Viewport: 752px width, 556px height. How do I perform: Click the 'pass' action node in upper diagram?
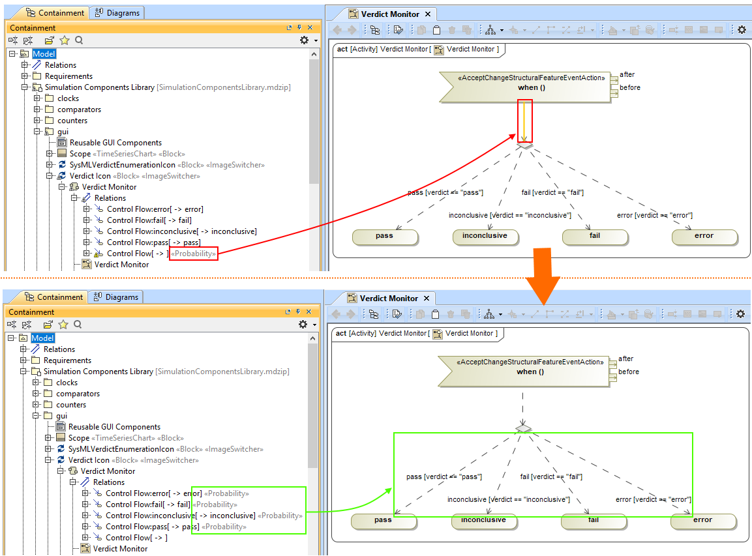385,236
